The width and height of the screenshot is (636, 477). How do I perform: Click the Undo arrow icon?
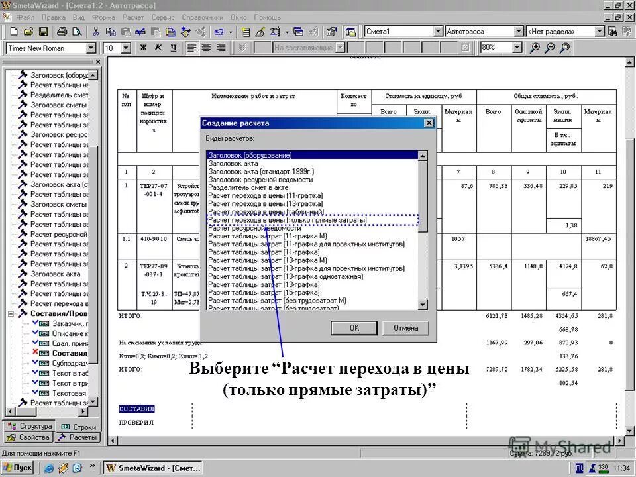click(219, 32)
